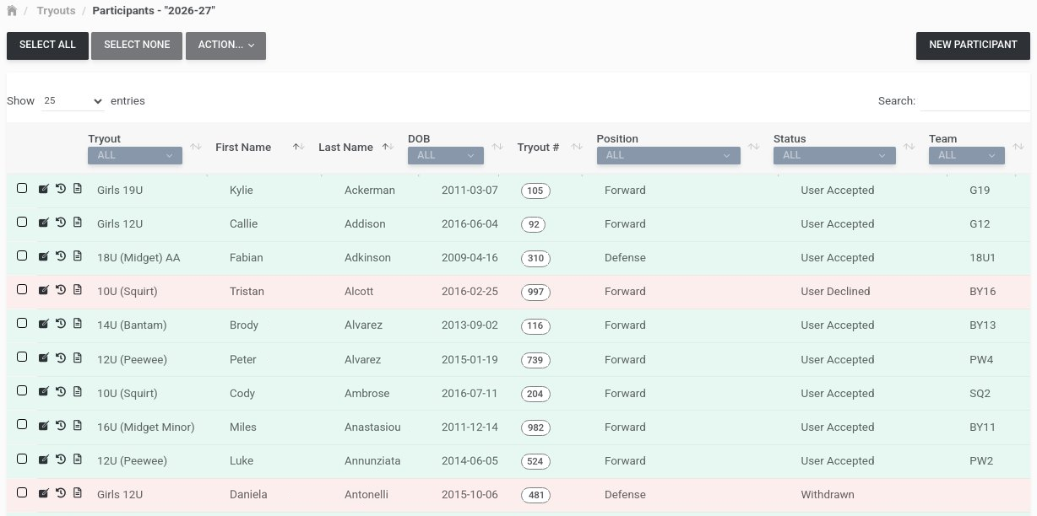1037x516 pixels.
Task: Focus the Search input field
Action: coord(975,101)
